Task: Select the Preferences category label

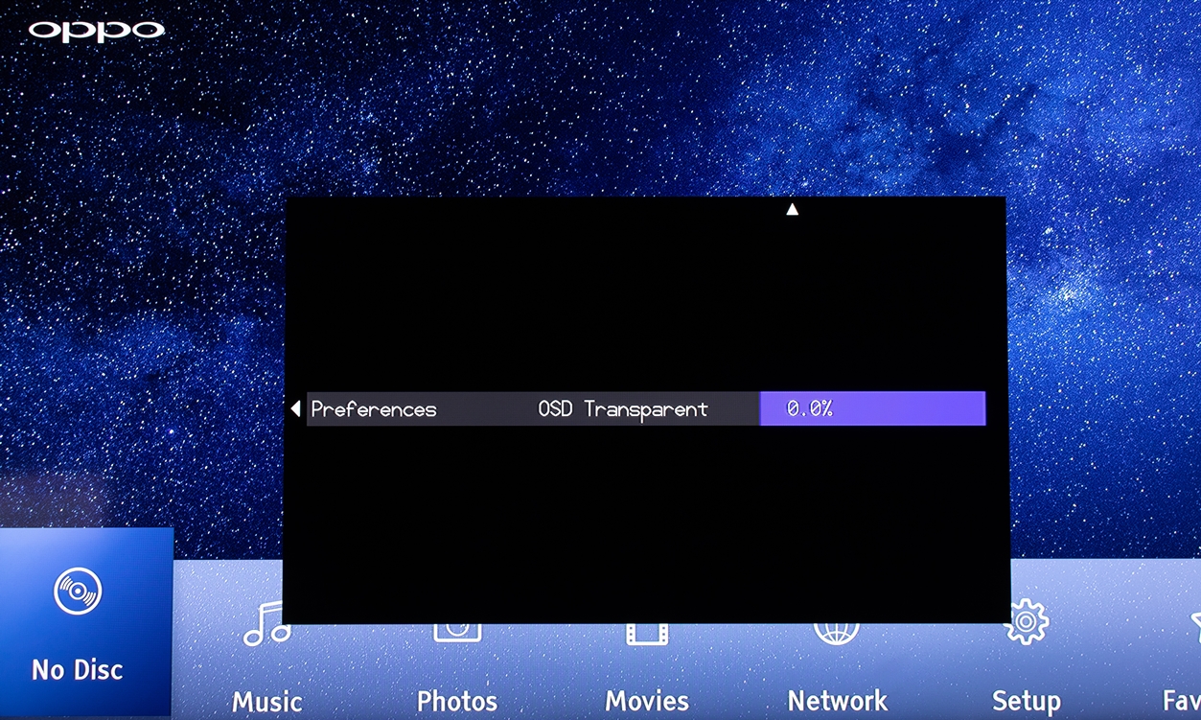Action: click(x=374, y=409)
